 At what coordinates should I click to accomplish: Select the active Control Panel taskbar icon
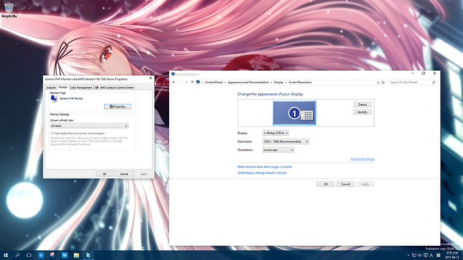click(88, 256)
